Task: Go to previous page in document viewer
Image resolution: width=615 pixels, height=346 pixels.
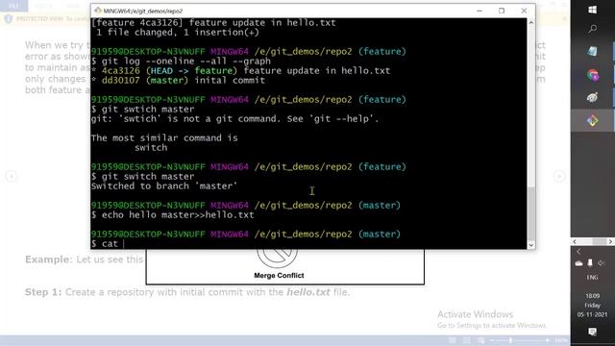Action: 11,176
